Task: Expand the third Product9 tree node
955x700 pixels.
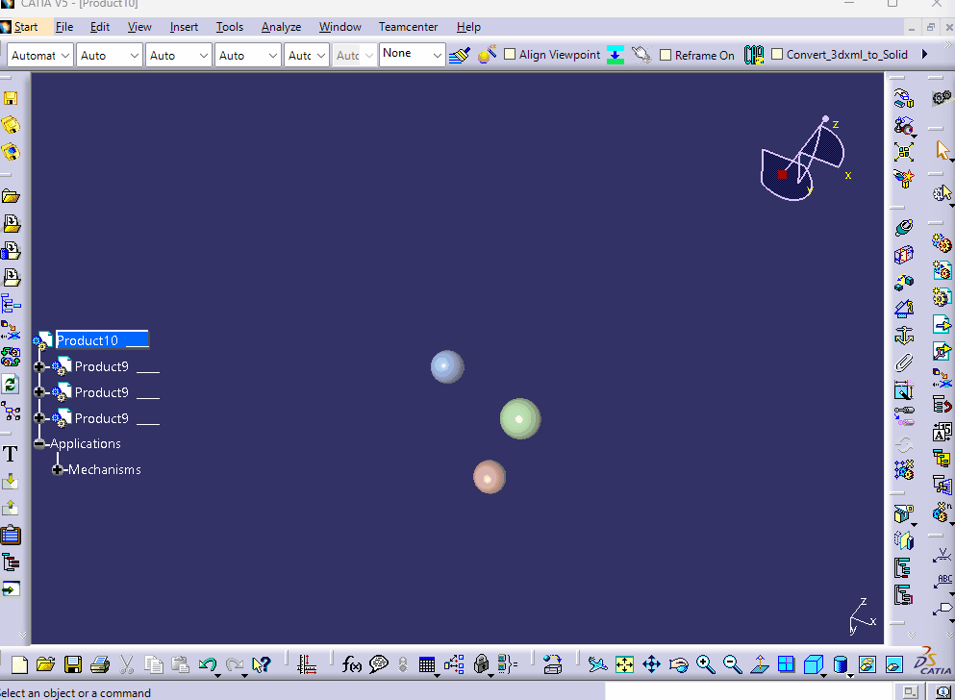Action: pos(39,417)
